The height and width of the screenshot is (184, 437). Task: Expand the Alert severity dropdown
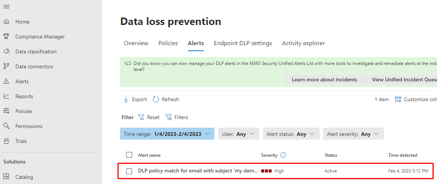pyautogui.click(x=353, y=134)
